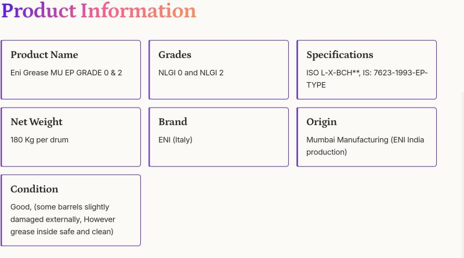
Task: Select the Brand card title
Action: (x=172, y=122)
